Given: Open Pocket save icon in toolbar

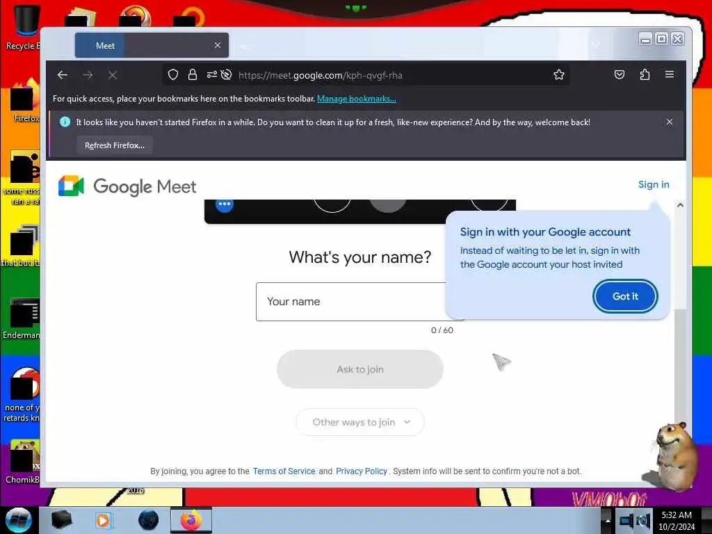Looking at the screenshot, I should 620,74.
